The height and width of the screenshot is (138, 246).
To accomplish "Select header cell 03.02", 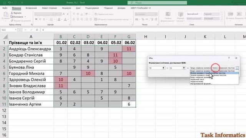I will (88, 43).
